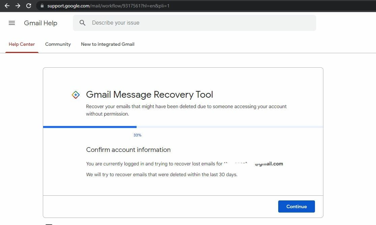
Task: Focus the Describe your issue search field
Action: pos(195,23)
